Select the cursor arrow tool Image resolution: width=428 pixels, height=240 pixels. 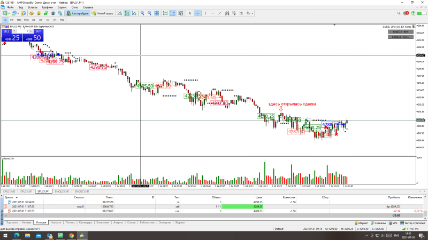coord(190,13)
